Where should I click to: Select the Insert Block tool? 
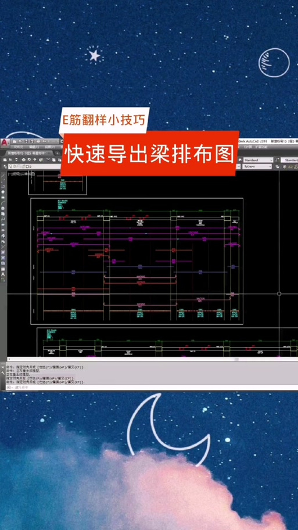tap(3, 235)
